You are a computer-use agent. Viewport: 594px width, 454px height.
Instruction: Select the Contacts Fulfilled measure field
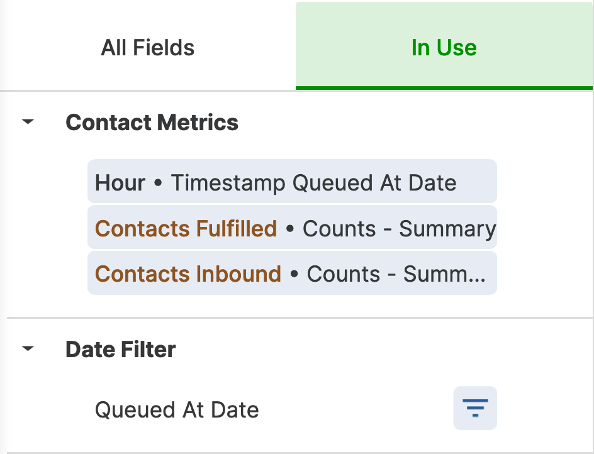(x=292, y=227)
